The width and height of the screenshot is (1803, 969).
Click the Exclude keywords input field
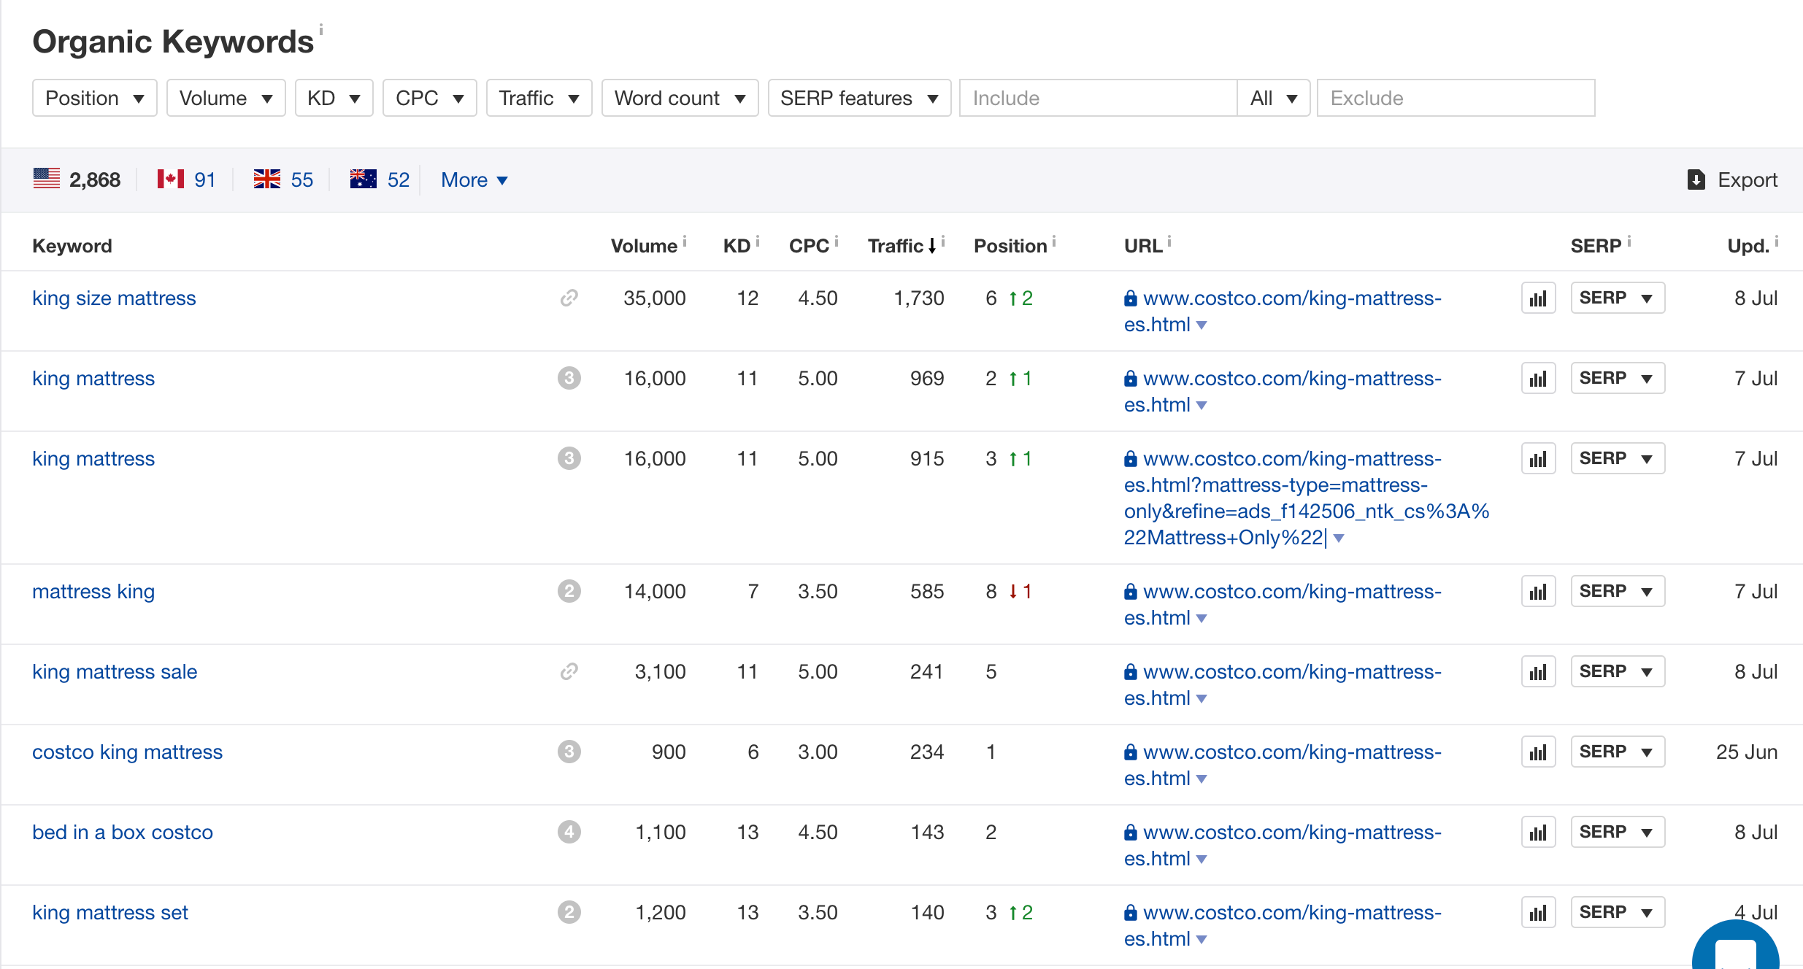pyautogui.click(x=1456, y=98)
